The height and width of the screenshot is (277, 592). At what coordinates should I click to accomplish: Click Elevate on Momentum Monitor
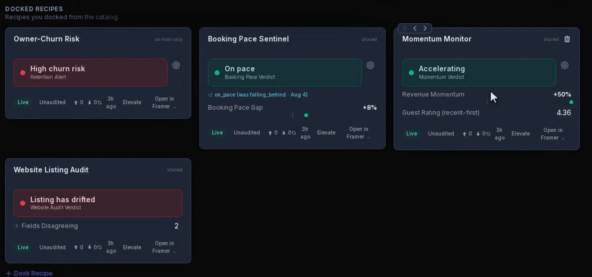[x=521, y=133]
